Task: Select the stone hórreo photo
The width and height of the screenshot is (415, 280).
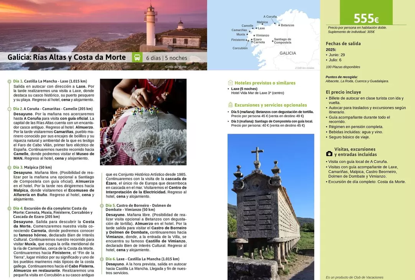Action: tap(271, 207)
